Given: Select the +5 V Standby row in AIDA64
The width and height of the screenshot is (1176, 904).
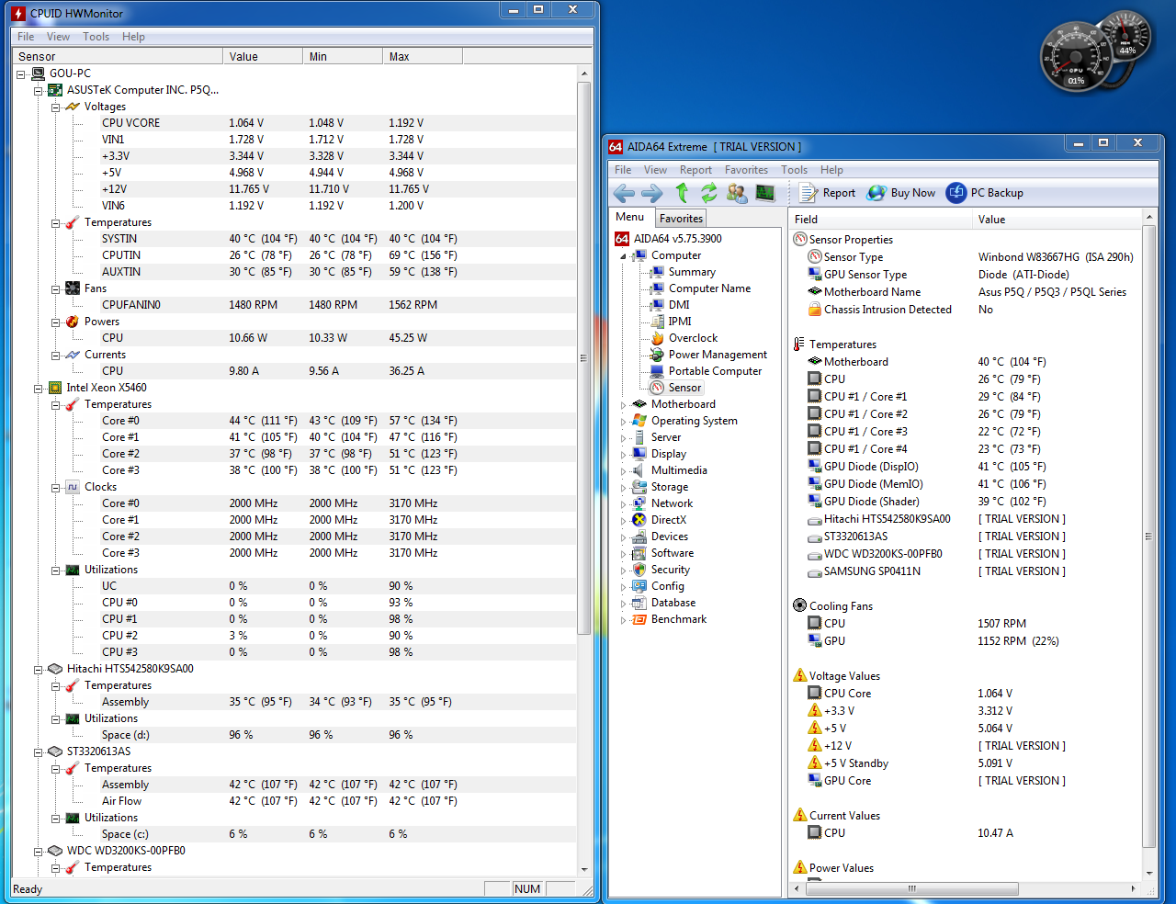Looking at the screenshot, I should tap(965, 763).
